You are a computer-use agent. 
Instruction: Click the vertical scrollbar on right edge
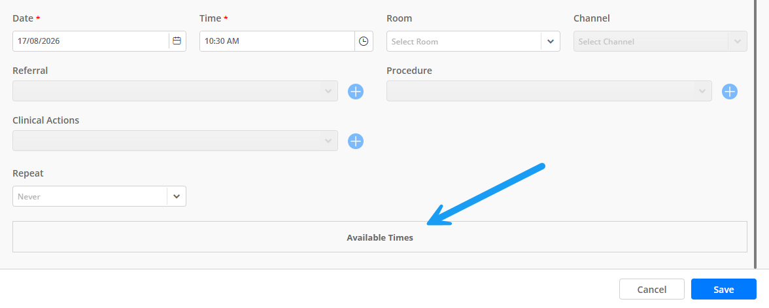pos(756,135)
